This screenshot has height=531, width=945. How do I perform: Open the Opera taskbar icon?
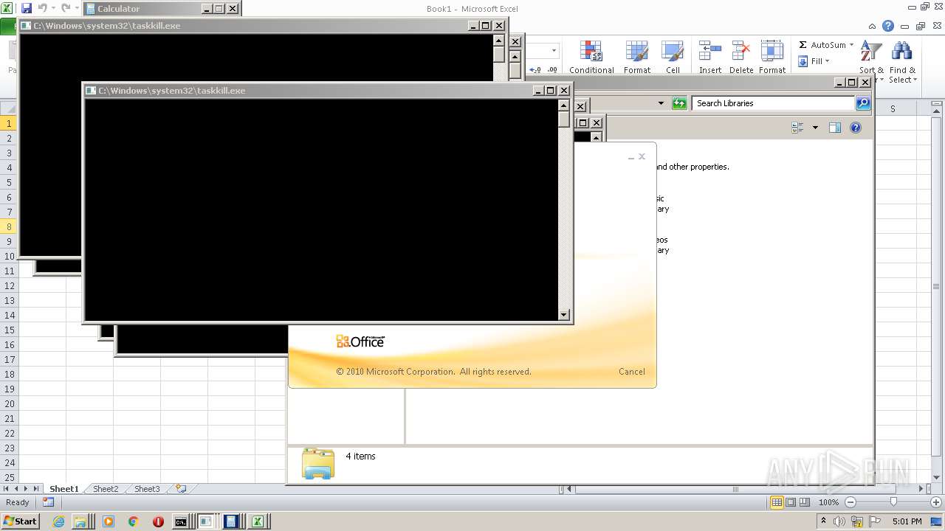pyautogui.click(x=158, y=521)
